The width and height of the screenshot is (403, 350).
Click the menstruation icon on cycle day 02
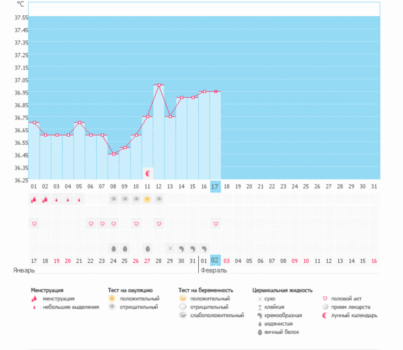click(x=45, y=199)
